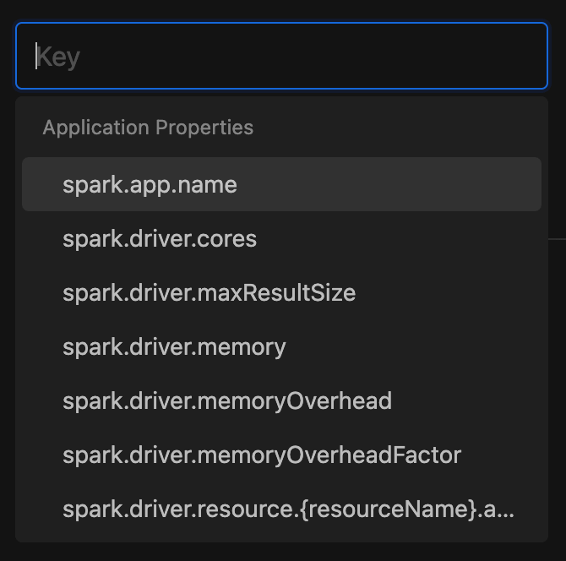This screenshot has height=561, width=566.
Task: Choose the last suggestion ending with ellipsis
Action: 281,509
